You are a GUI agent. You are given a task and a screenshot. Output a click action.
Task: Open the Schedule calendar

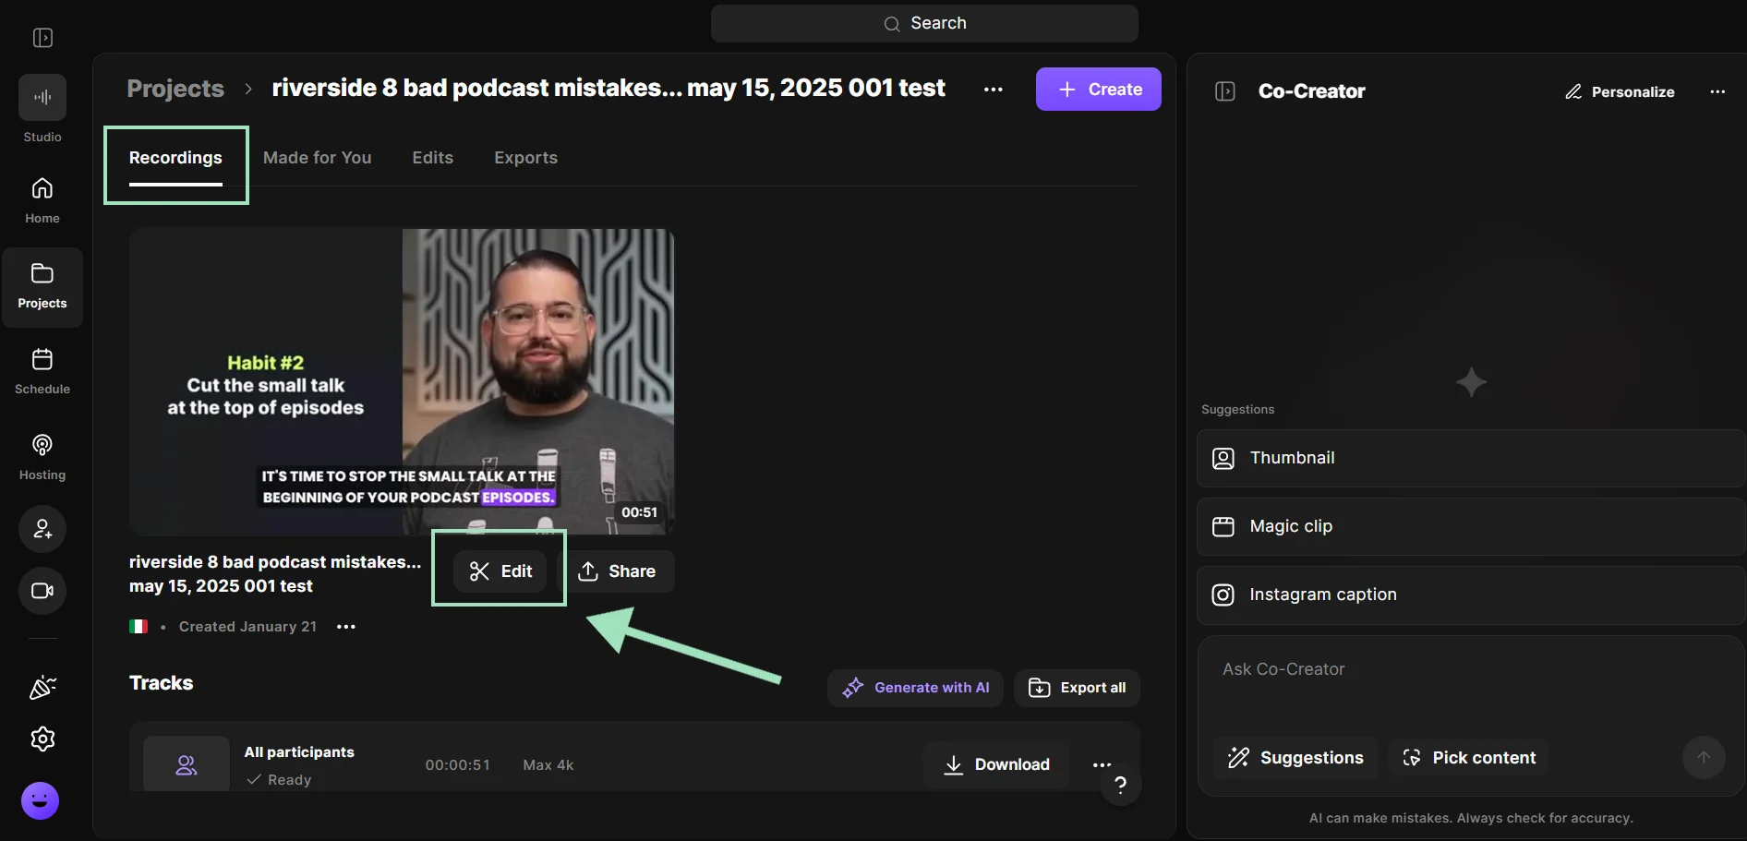coord(42,372)
